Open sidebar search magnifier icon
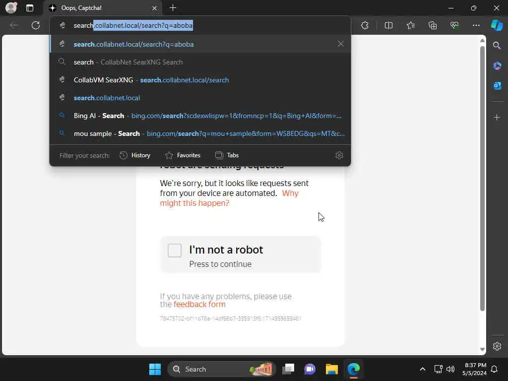508x381 pixels. point(497,46)
